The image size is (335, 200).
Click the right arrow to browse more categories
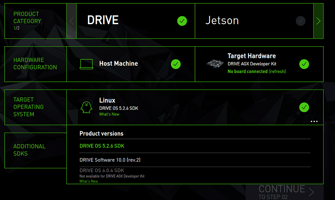click(x=318, y=21)
